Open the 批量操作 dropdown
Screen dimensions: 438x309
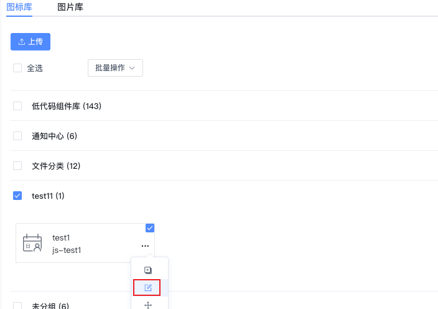coord(115,68)
